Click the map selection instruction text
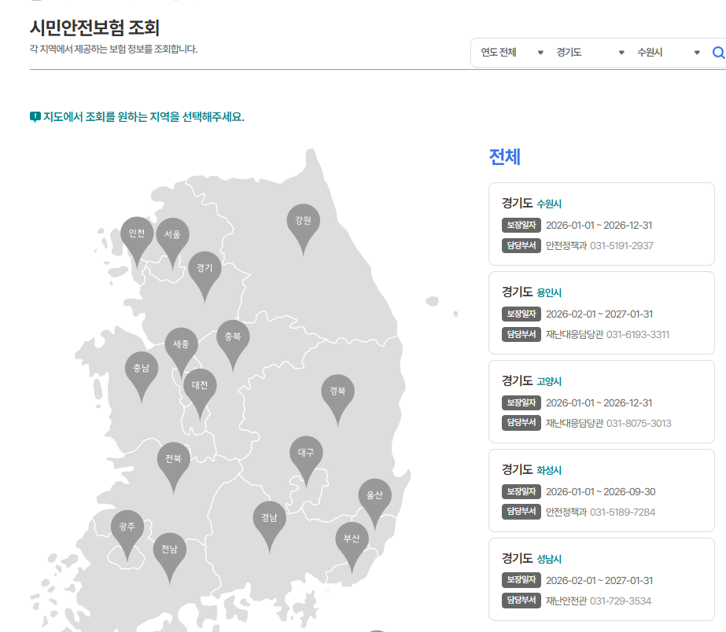Screen dimensions: 726x632 143,116
